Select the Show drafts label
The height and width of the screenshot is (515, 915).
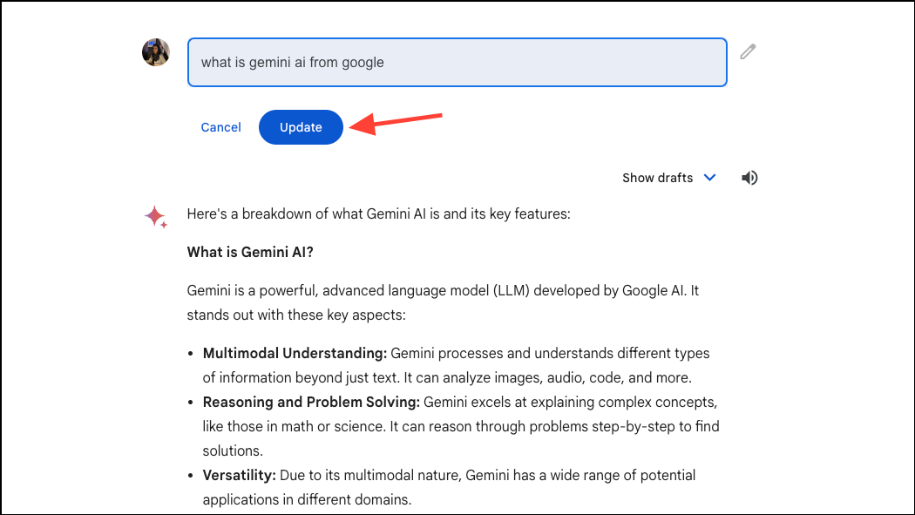(657, 178)
